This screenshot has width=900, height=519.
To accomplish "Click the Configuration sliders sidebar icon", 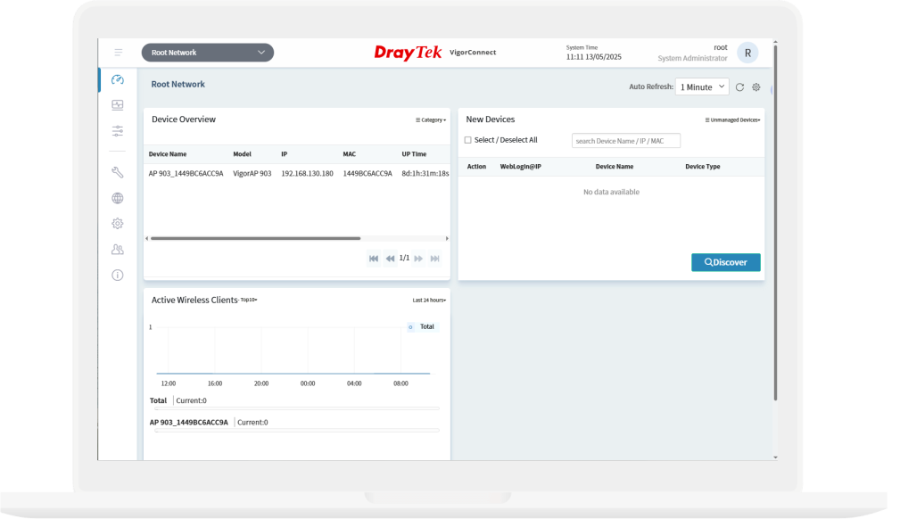I will [117, 131].
